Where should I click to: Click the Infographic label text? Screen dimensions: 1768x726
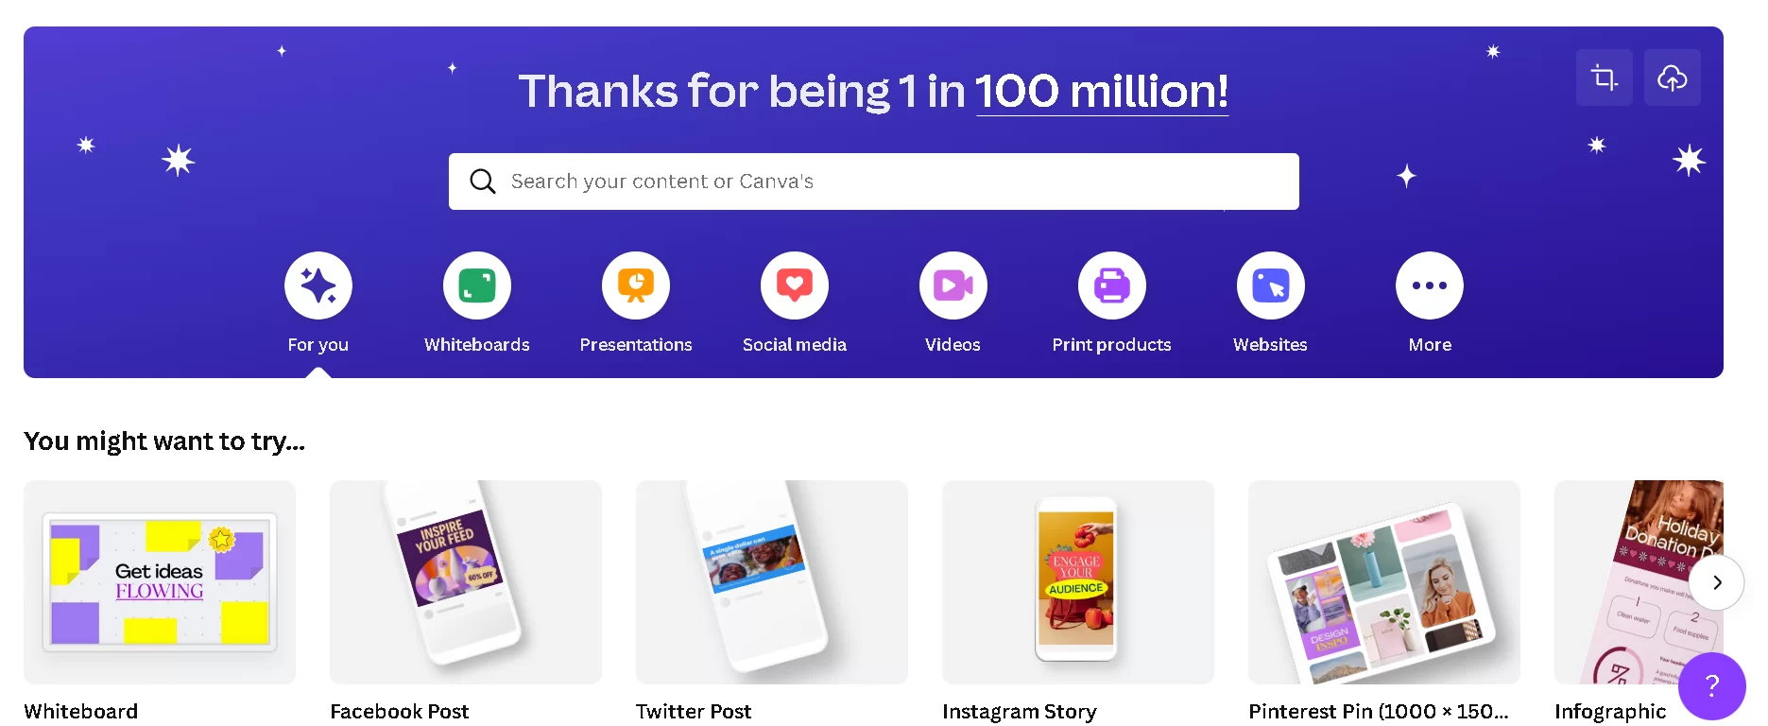pos(1610,712)
